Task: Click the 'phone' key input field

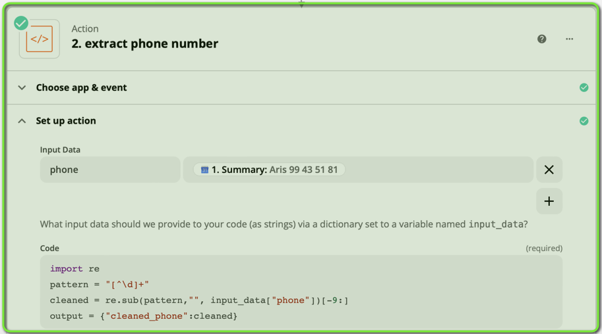Action: point(109,170)
